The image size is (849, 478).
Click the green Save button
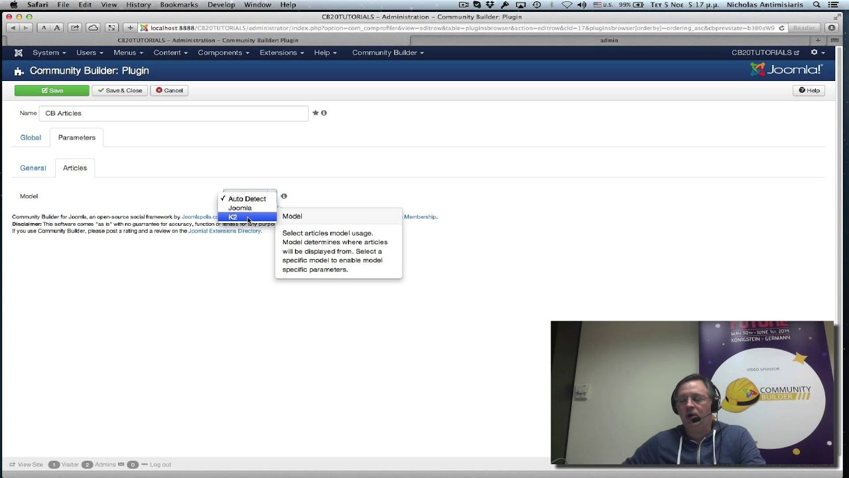click(52, 90)
